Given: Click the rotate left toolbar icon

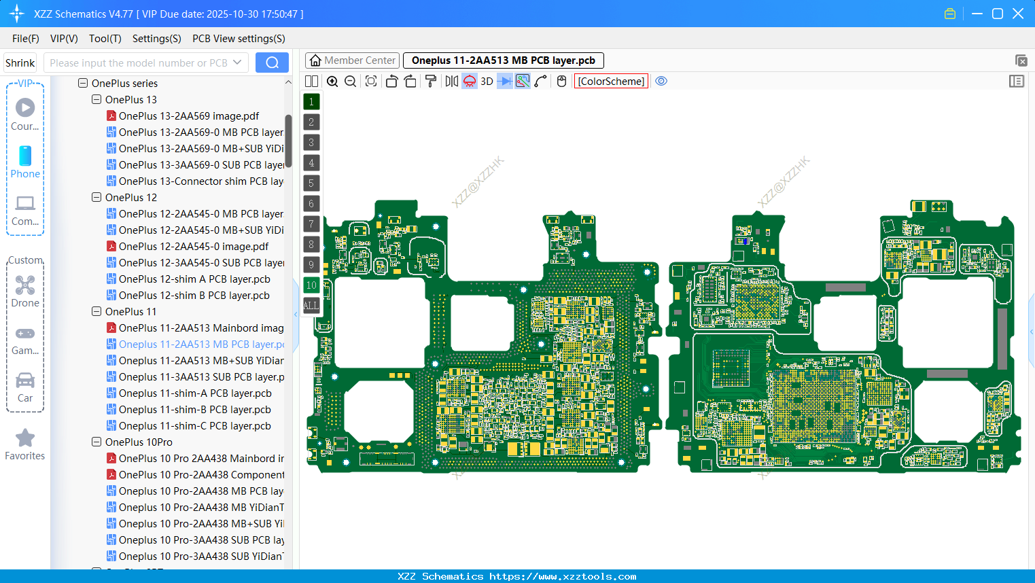Looking at the screenshot, I should point(391,81).
